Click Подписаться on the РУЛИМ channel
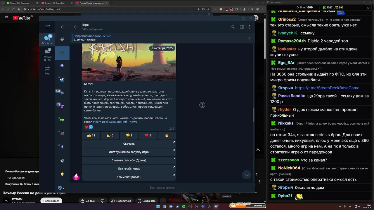 51,201
